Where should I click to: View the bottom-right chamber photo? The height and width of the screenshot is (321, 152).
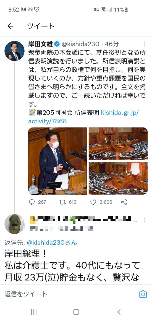[118, 178]
